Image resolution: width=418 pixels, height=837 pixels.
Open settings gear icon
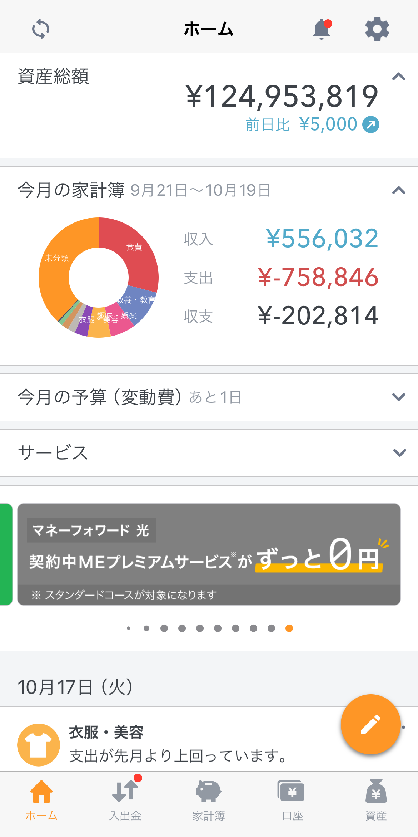tap(377, 29)
